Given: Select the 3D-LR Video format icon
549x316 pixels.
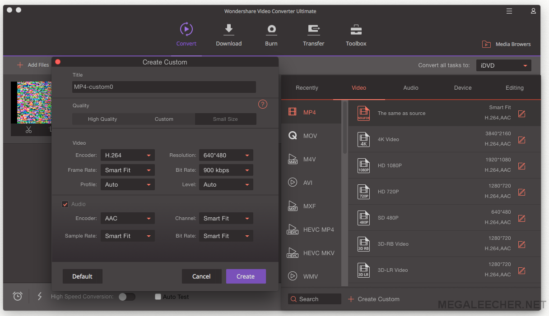Looking at the screenshot, I should (x=363, y=270).
